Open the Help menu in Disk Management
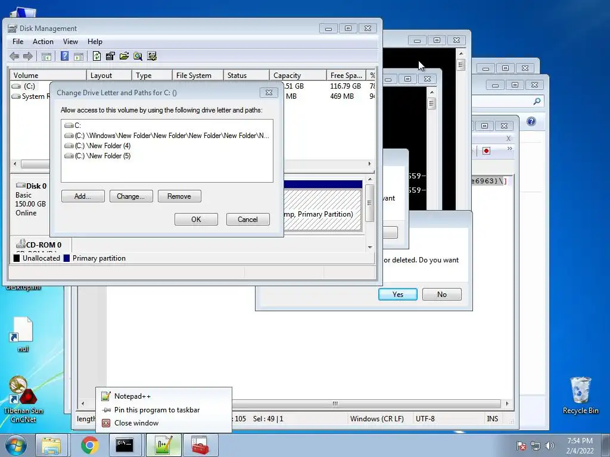 click(95, 42)
